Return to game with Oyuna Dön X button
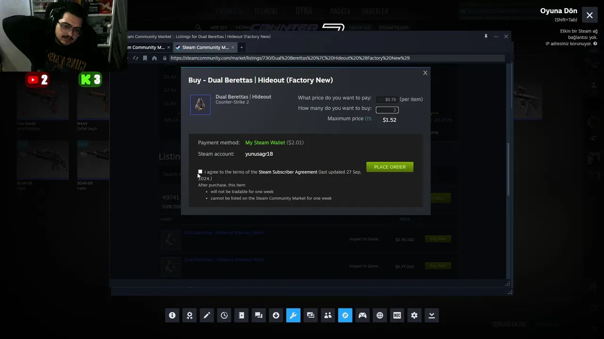This screenshot has height=339, width=604. (590, 15)
